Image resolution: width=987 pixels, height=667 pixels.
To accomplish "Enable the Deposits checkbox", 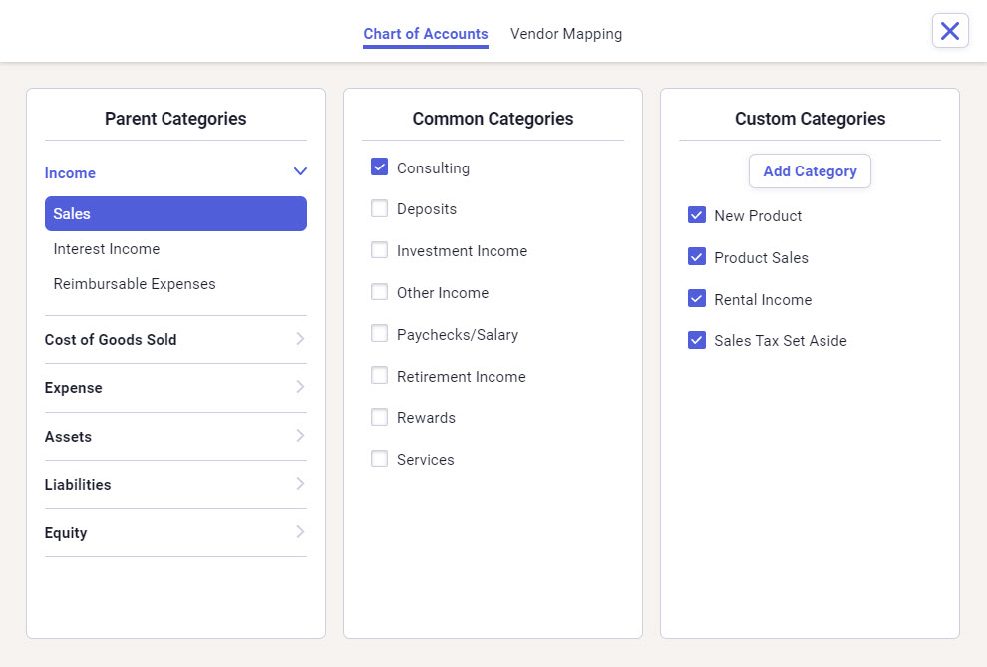I will pyautogui.click(x=379, y=208).
